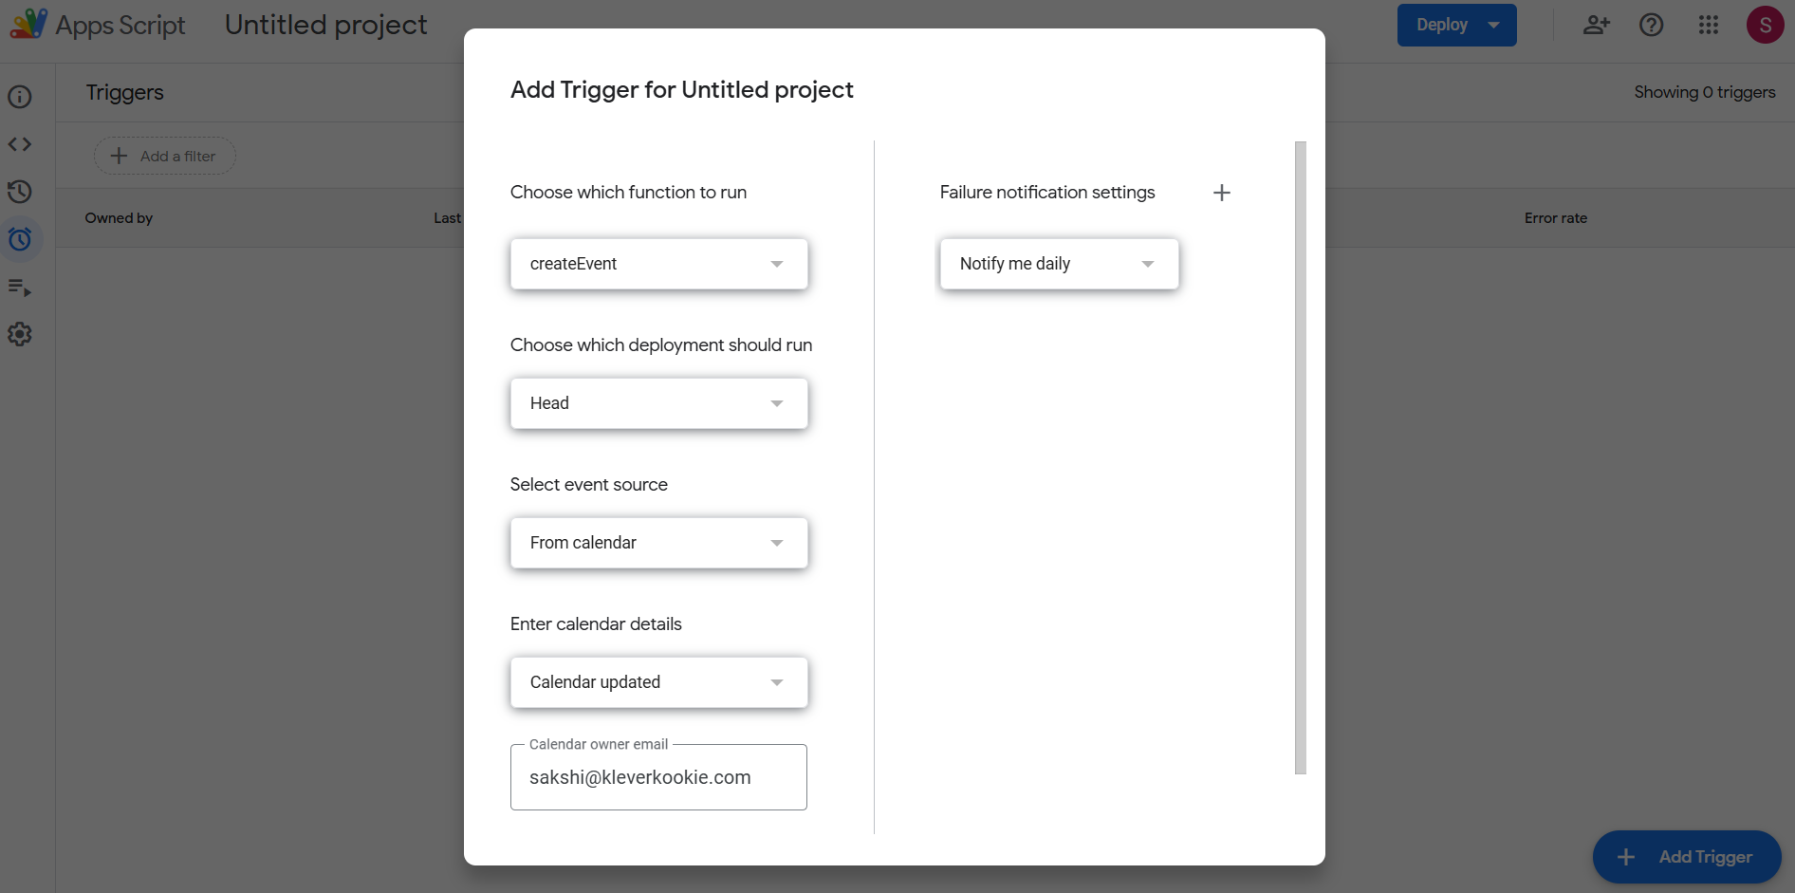Viewport: 1795px width, 893px height.
Task: Save the trigger with Add Trigger
Action: click(1687, 856)
